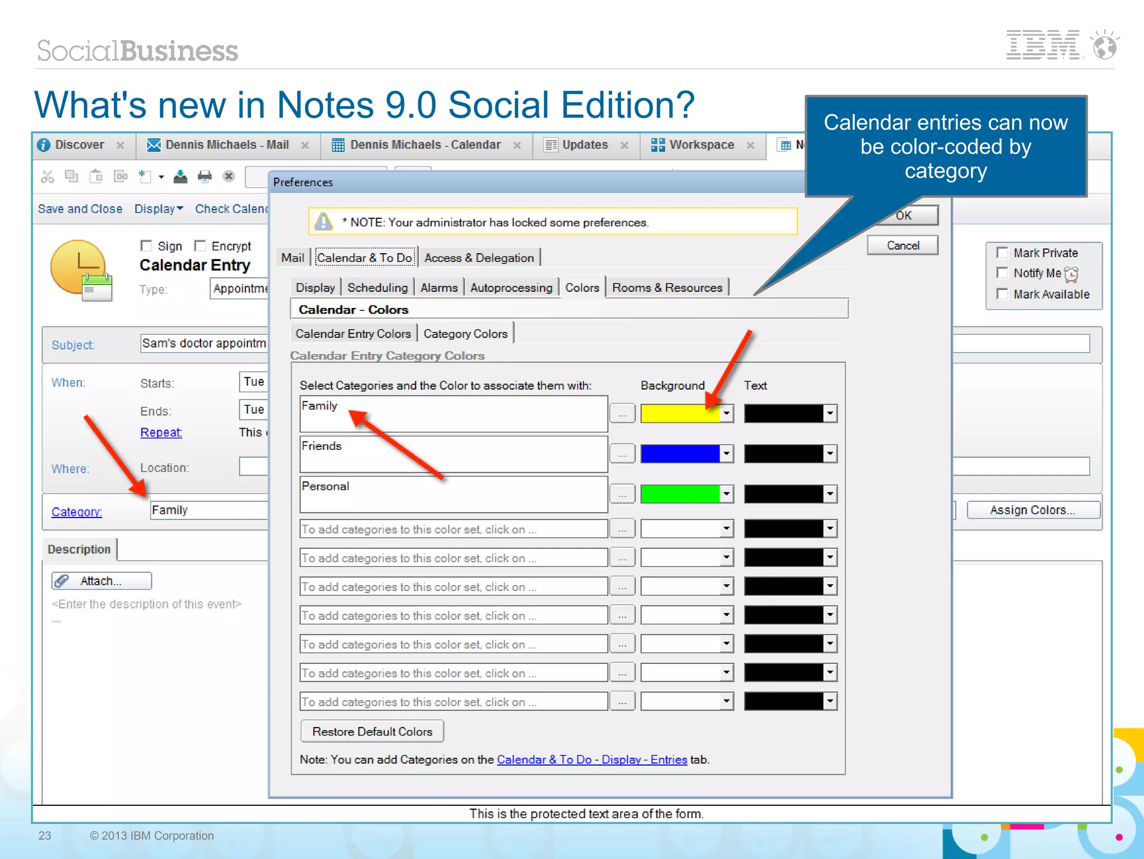Screen dimensions: 1144x859
Task: Open the Alarms sub-tab
Action: pyautogui.click(x=439, y=288)
